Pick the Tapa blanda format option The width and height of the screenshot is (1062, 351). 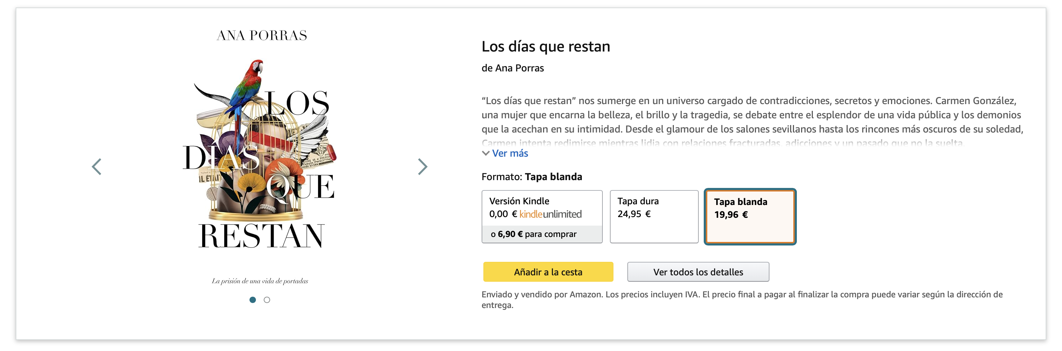pos(750,216)
